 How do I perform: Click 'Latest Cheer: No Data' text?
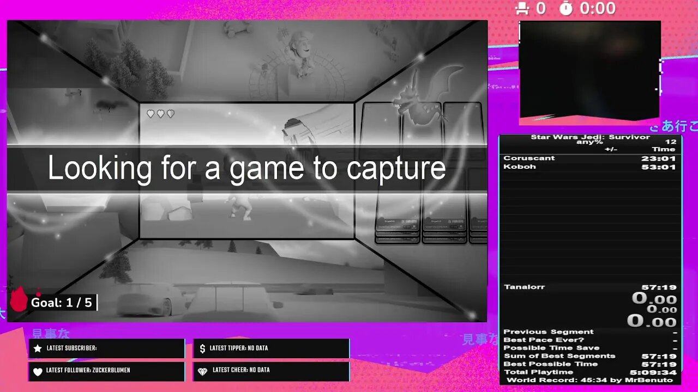(x=241, y=370)
